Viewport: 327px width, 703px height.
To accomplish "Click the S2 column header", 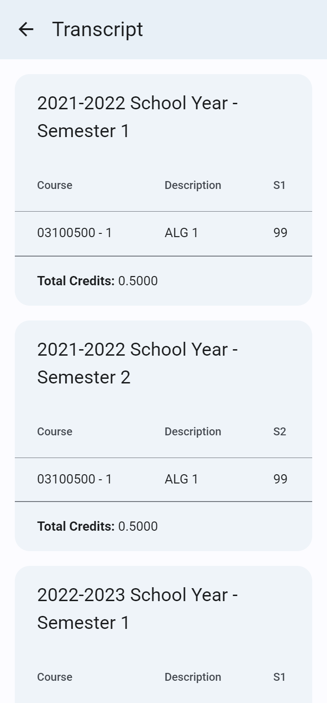I will 279,432.
